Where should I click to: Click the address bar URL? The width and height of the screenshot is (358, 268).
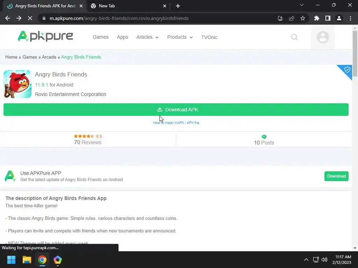[119, 18]
